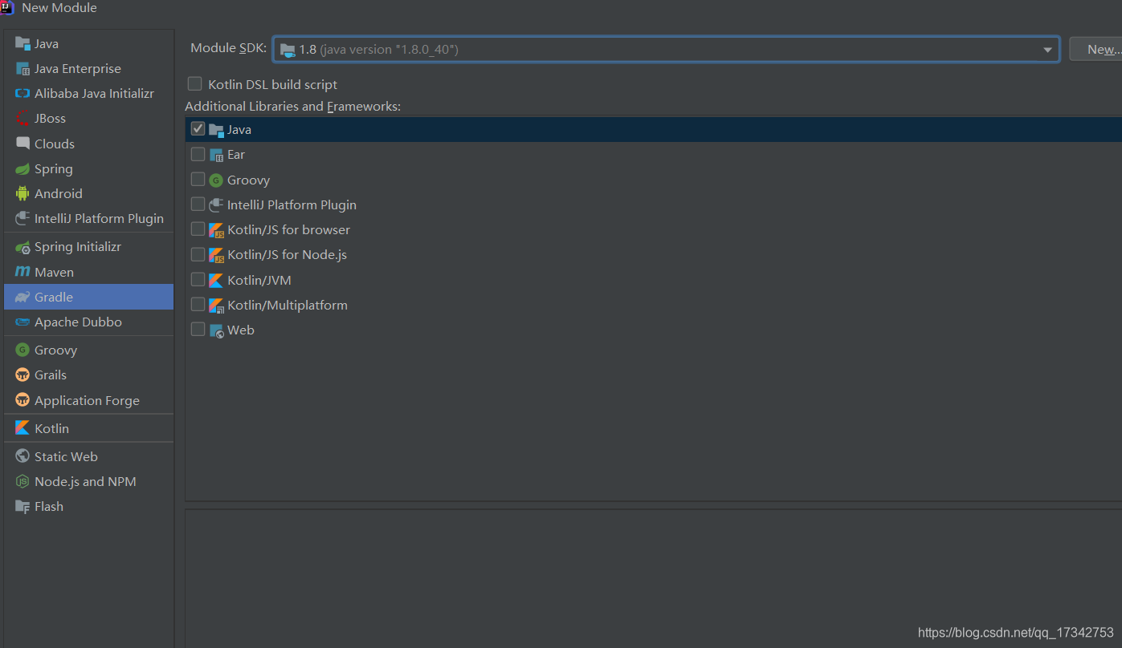This screenshot has width=1122, height=648.
Task: Click the Java framework folder icon
Action: click(x=216, y=130)
